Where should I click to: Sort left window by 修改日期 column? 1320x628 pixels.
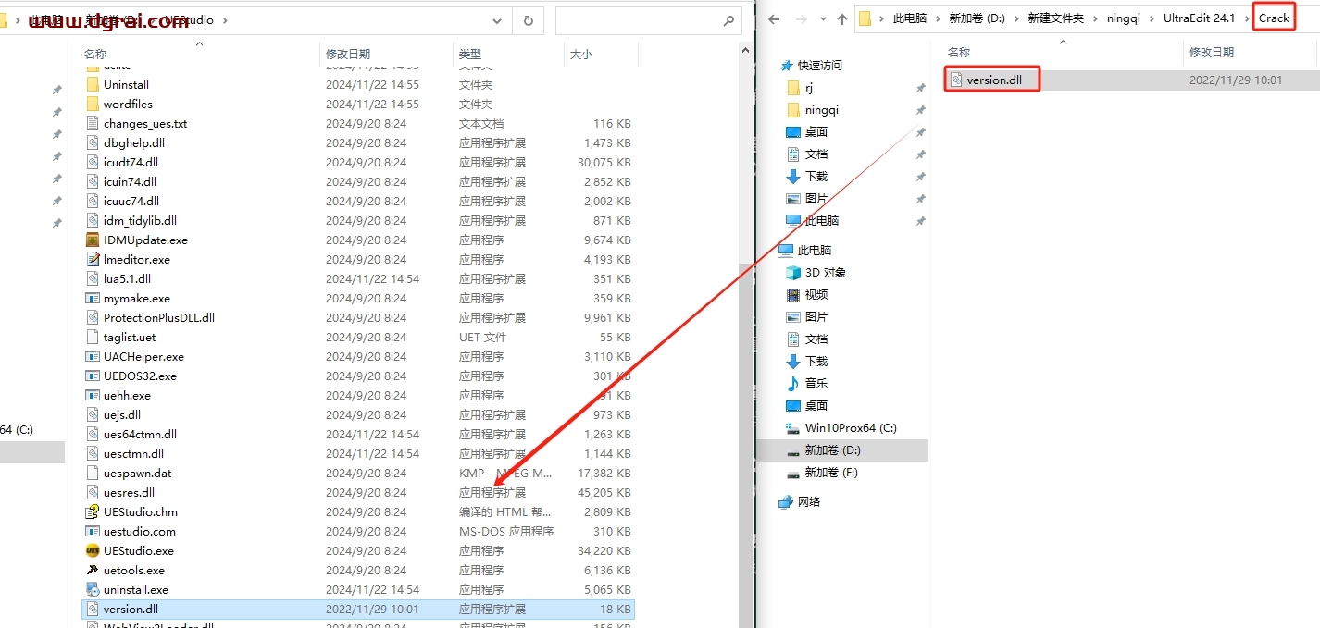coord(348,55)
